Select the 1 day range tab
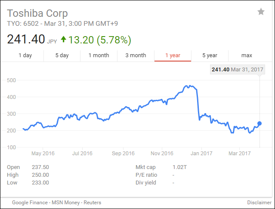Screen dimensions: 275x209 tap(25, 55)
